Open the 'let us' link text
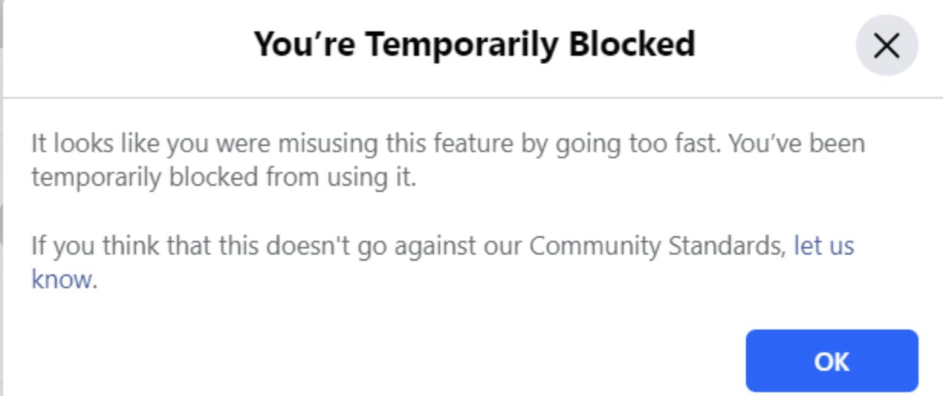 [x=824, y=246]
